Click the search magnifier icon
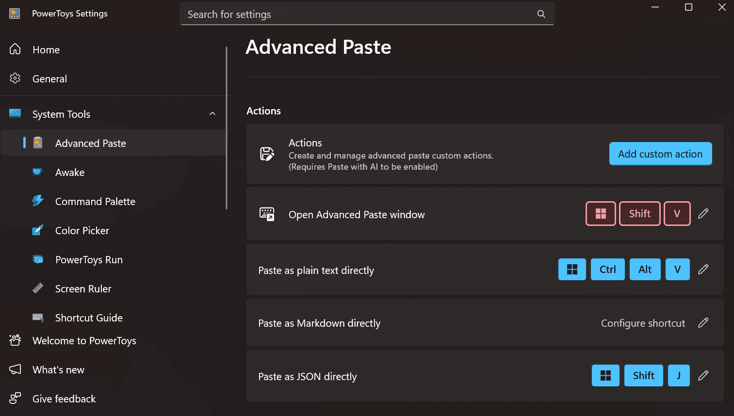This screenshot has height=416, width=734. [x=541, y=14]
